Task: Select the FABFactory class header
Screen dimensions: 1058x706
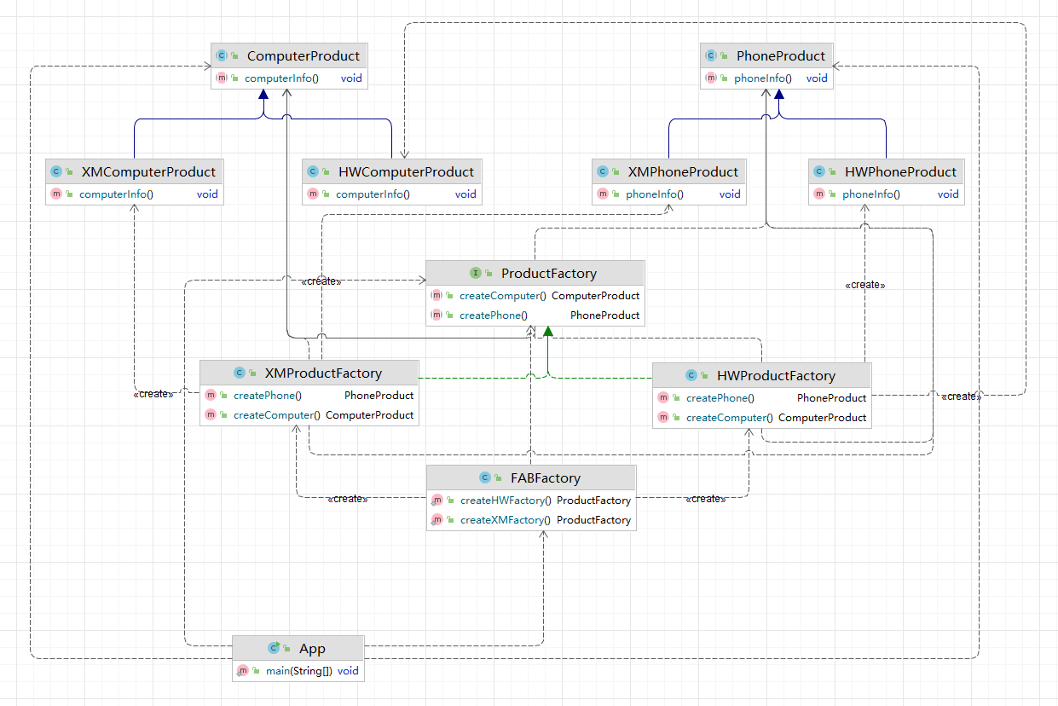Action: point(531,477)
